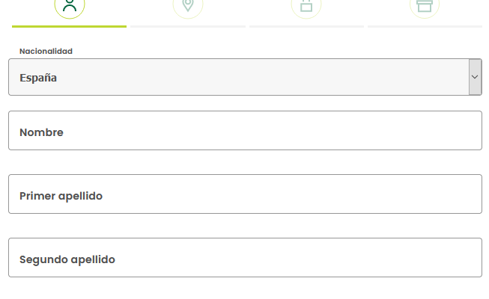Click the chevron arrow in Nacionalidad selector
This screenshot has width=489, height=299.
coord(475,77)
